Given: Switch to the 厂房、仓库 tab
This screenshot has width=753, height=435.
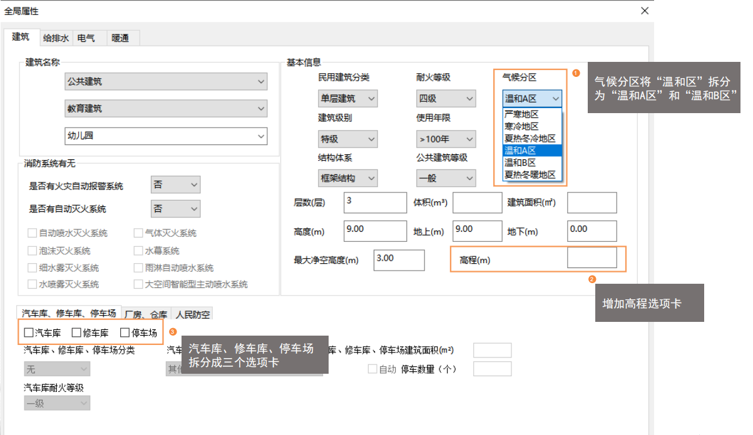Looking at the screenshot, I should point(146,314).
